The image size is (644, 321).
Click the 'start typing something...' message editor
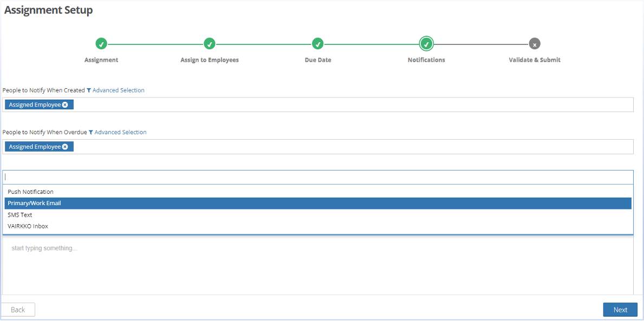[x=318, y=265]
